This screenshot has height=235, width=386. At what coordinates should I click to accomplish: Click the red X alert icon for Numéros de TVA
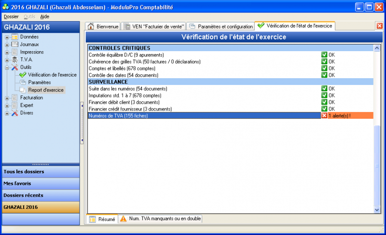(324, 115)
